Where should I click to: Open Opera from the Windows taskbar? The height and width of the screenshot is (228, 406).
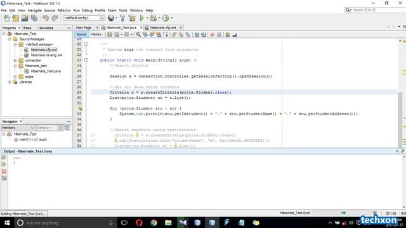coord(139,222)
